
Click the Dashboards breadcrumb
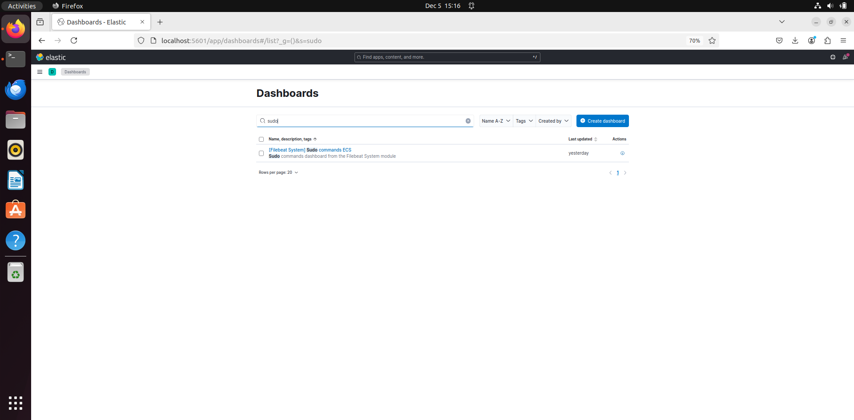75,72
